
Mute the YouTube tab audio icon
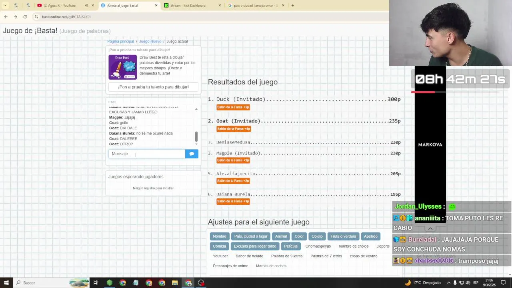86,6
